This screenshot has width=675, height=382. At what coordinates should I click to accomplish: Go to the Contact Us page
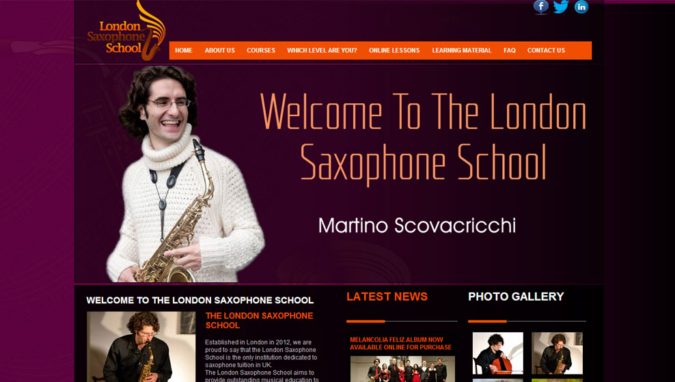pyautogui.click(x=547, y=51)
